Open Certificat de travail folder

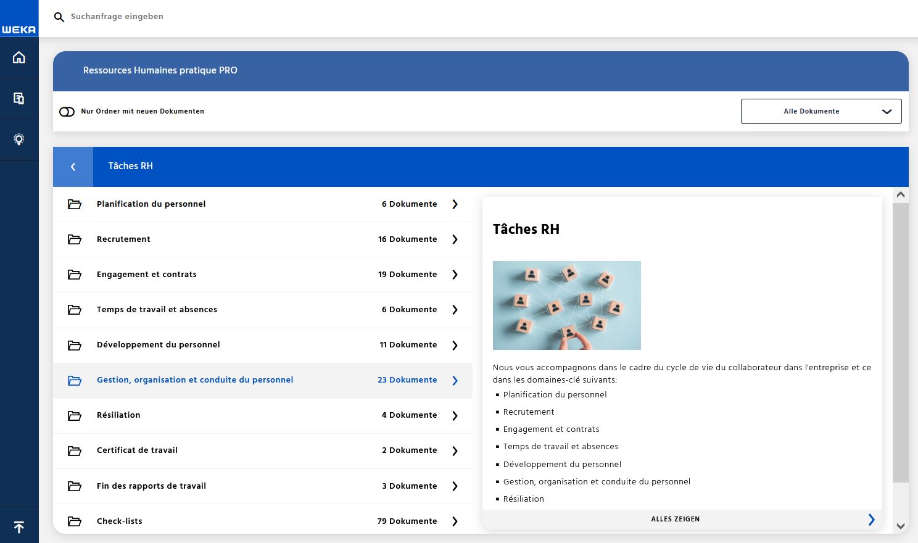click(x=137, y=450)
